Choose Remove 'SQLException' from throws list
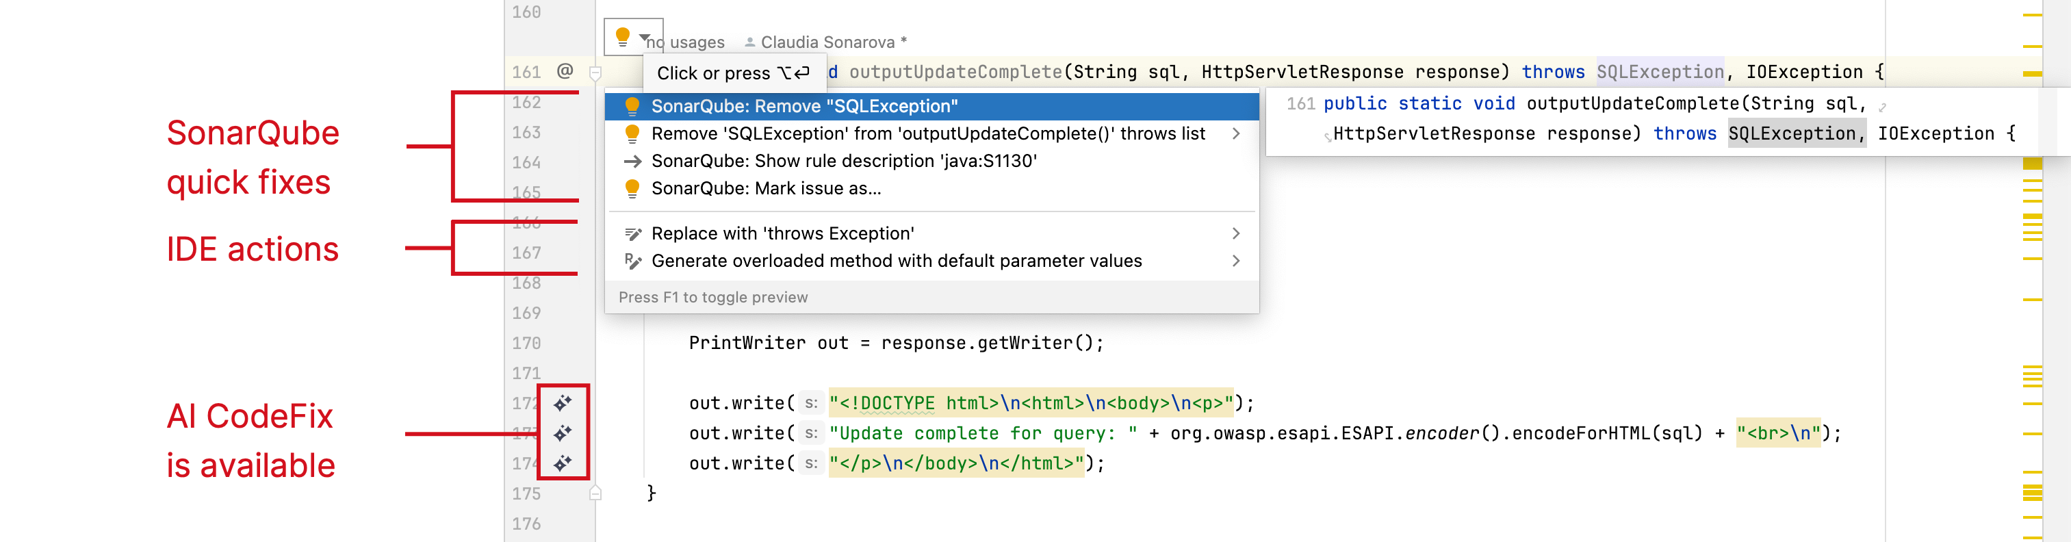This screenshot has height=542, width=2071. [931, 133]
